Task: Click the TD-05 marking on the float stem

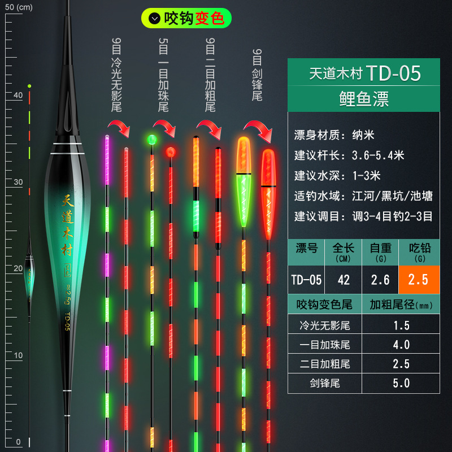Action: 67,321
